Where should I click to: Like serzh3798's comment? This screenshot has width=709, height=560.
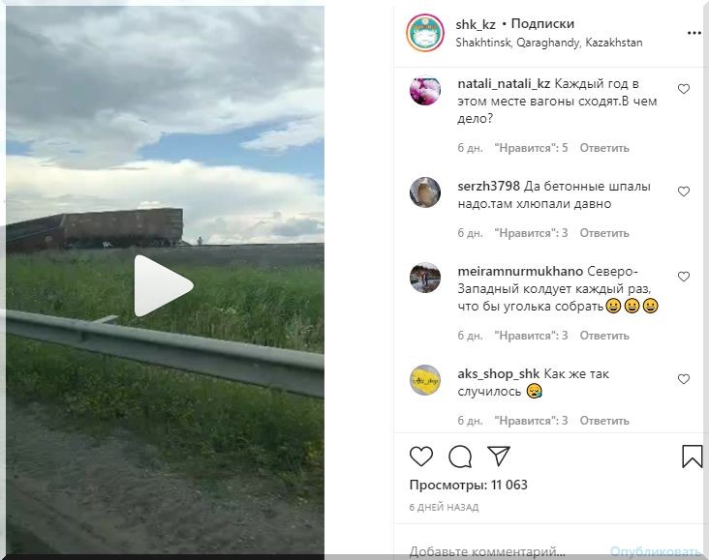[x=684, y=192]
